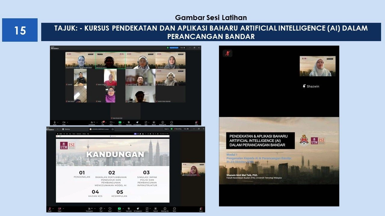Click the blue Upgrade to pro button
Screen dimensions: 385x216
(x=174, y=48)
